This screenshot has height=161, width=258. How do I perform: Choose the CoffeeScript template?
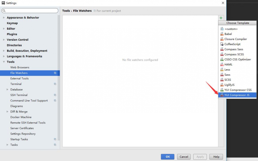coord(237,44)
